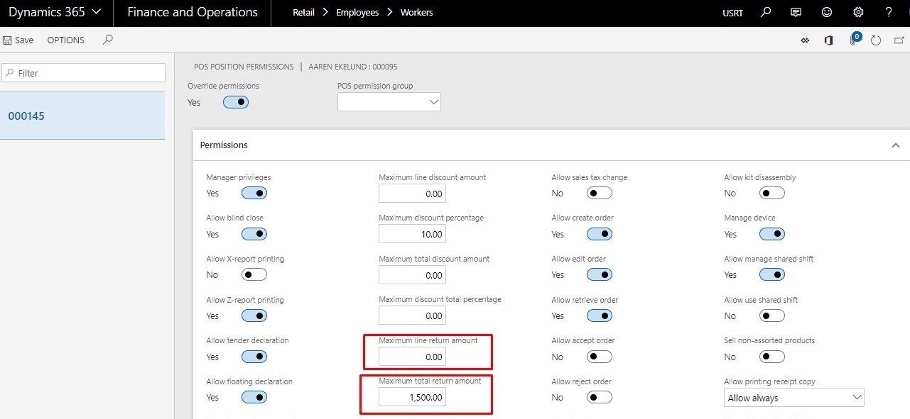Screen dimensions: 910x419
Task: Expand Allow printing receipt copy dropdown
Action: (793, 398)
